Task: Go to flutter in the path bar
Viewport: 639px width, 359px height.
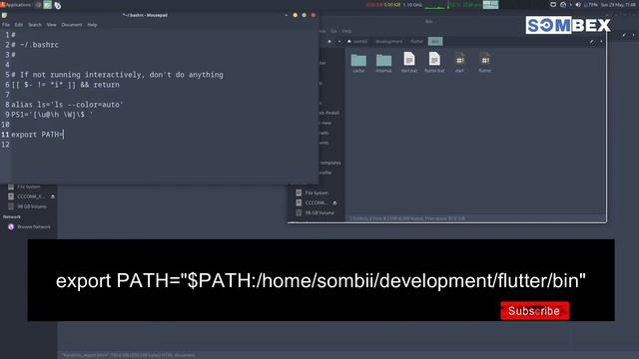Action: click(x=417, y=42)
